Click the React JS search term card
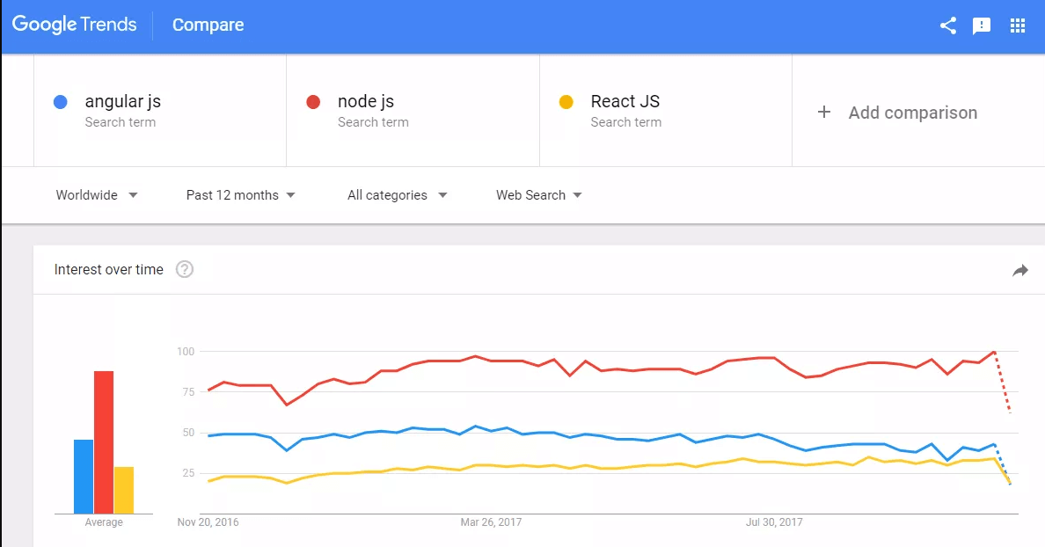The height and width of the screenshot is (547, 1045). click(x=665, y=110)
